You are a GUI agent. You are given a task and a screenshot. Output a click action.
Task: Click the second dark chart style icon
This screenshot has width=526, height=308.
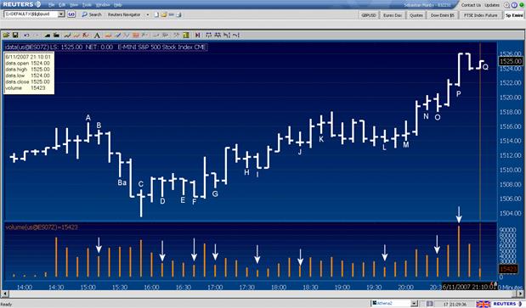point(56,35)
